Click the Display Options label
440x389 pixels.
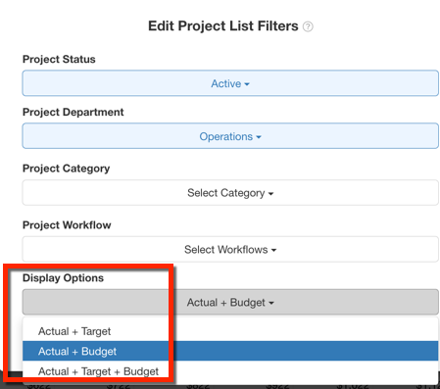coord(63,278)
